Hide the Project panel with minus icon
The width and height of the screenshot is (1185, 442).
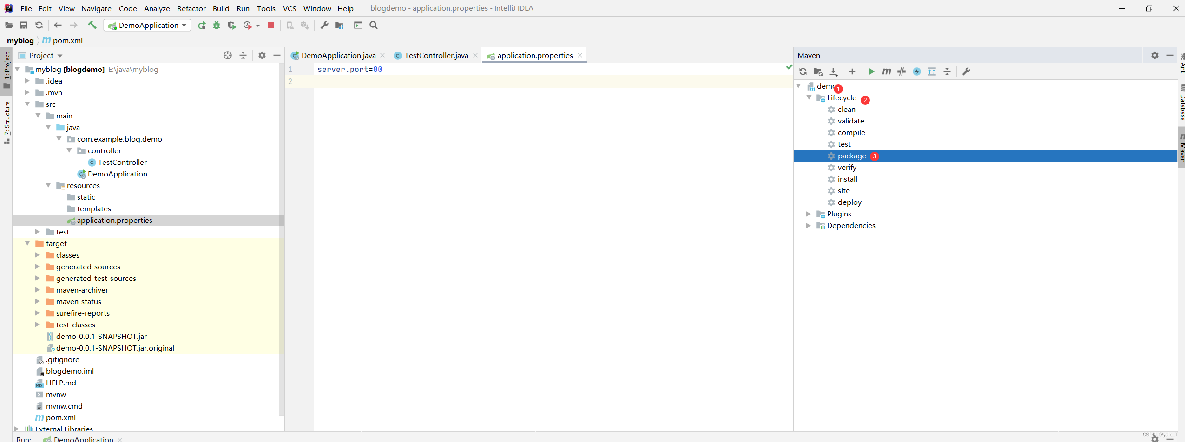(277, 55)
